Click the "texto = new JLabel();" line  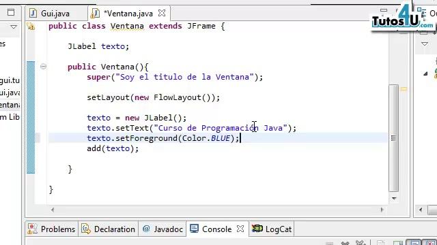137,118
